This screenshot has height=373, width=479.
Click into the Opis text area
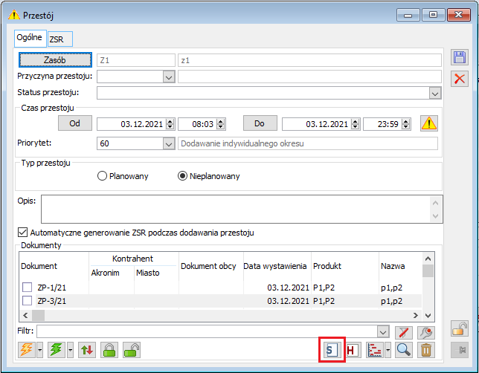pyautogui.click(x=242, y=209)
